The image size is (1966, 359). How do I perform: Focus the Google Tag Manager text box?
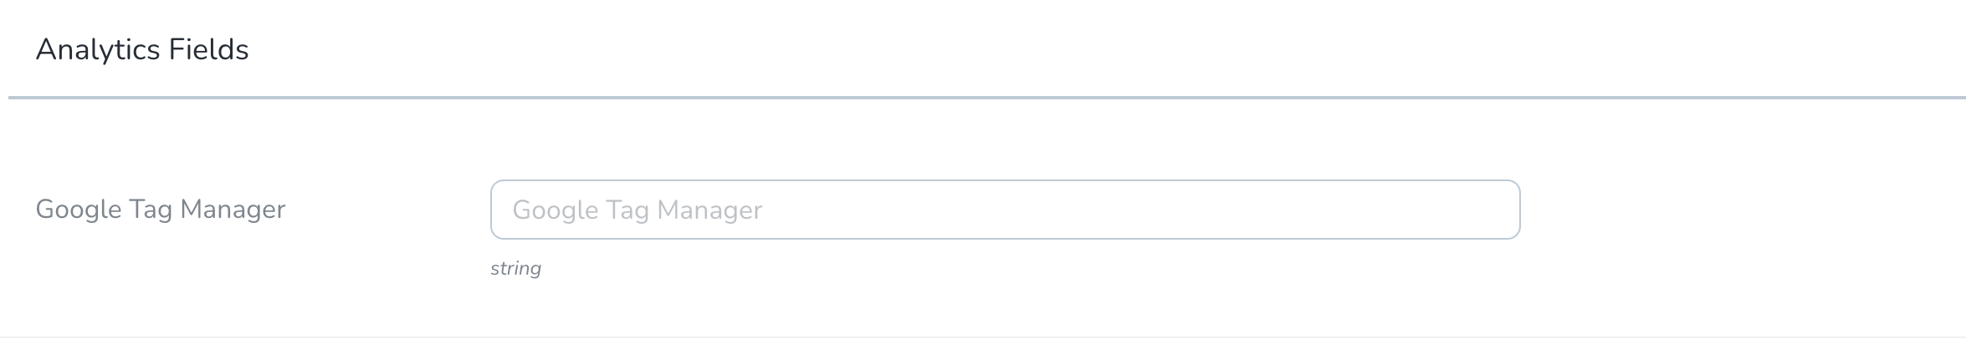[x=1004, y=210]
